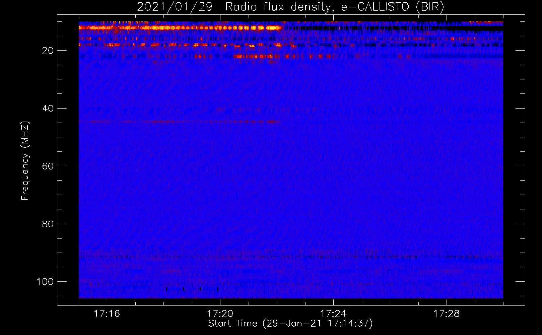This screenshot has height=335, width=542.
Task: Click the faint red horizontal band near 45 MHz
Action: click(x=180, y=122)
